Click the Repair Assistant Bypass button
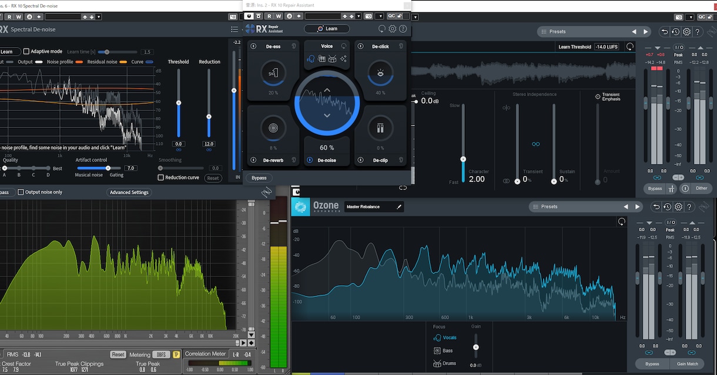 [259, 178]
